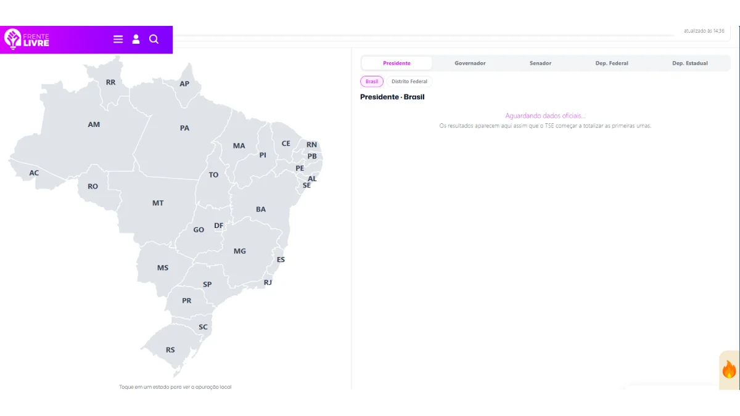Screen dimensions: 740x416
Task: Choose Bahia (BA) on the map
Action: tap(261, 210)
